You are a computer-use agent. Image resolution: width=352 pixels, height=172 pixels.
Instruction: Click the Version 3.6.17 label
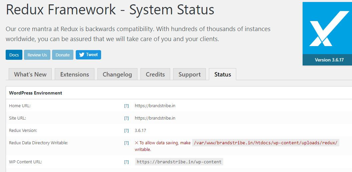click(329, 60)
